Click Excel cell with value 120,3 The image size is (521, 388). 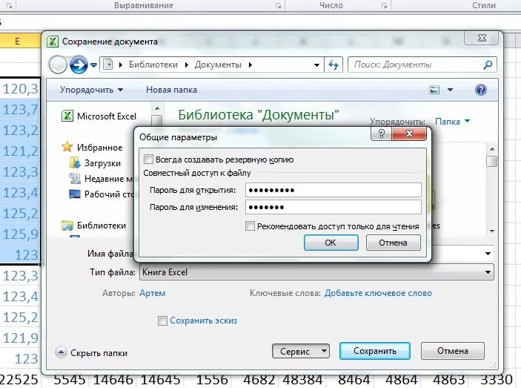[x=20, y=88]
